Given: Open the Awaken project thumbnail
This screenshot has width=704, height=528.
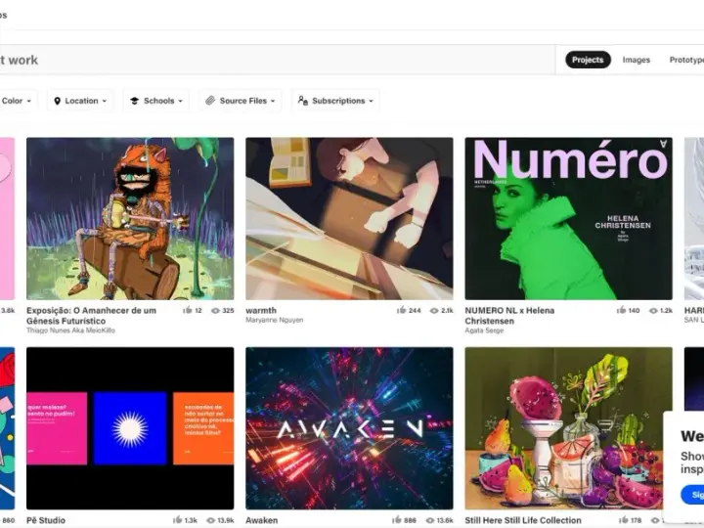Looking at the screenshot, I should (349, 428).
